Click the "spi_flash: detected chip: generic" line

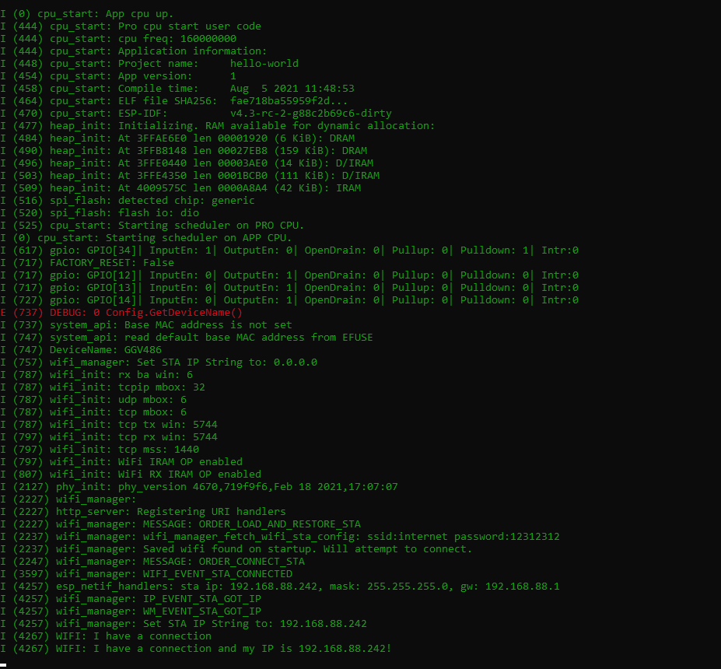152,200
